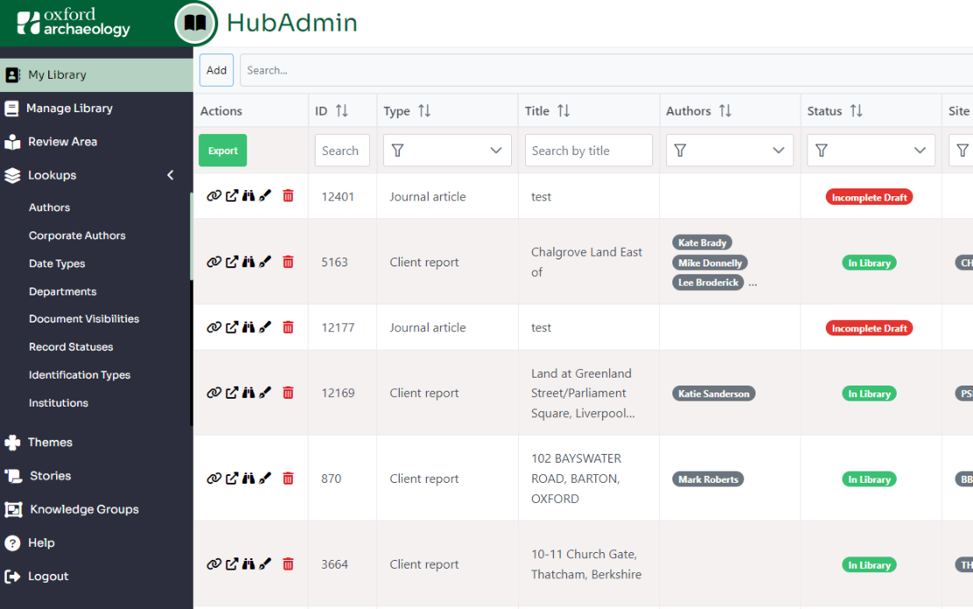Image resolution: width=973 pixels, height=609 pixels.
Task: Click binoculars icon for record 5163
Action: coord(248,262)
